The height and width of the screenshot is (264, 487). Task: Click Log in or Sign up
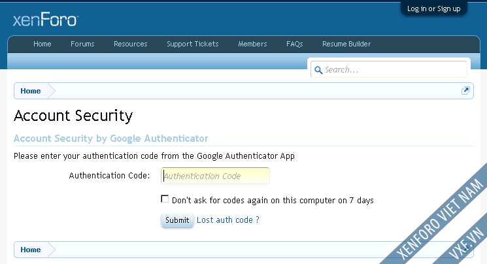pos(433,8)
